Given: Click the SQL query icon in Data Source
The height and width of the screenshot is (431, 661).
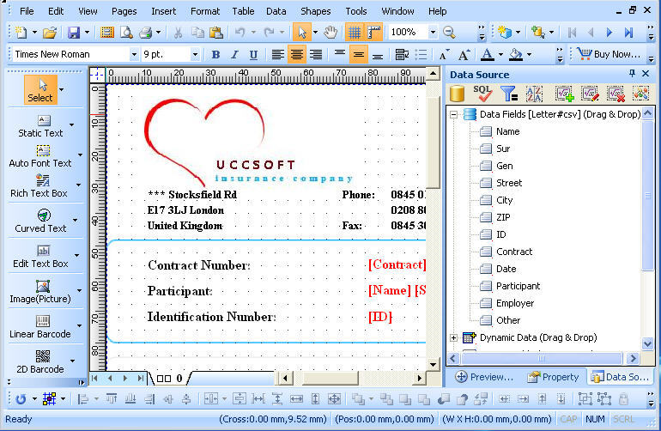Looking at the screenshot, I should point(482,94).
